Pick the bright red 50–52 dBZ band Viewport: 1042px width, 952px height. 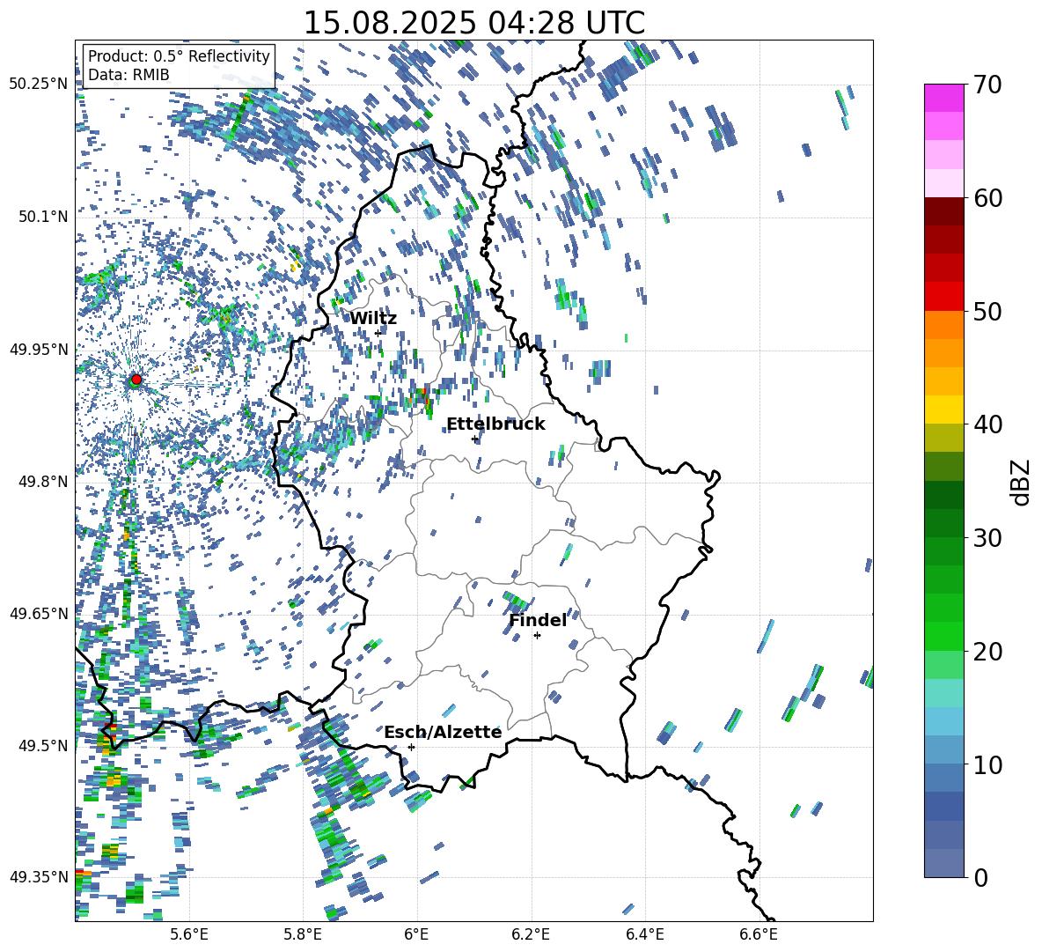point(944,297)
